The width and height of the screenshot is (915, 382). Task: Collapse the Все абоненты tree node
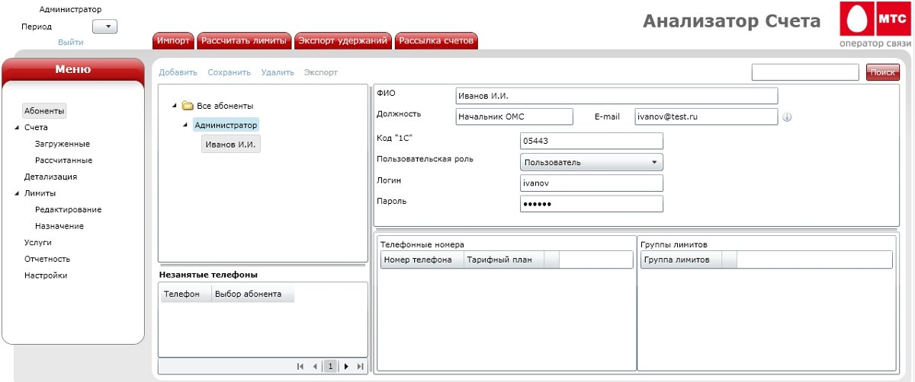175,106
